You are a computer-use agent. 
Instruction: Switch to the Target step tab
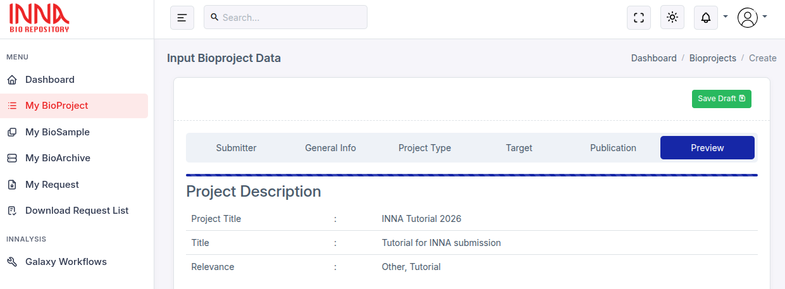click(519, 148)
